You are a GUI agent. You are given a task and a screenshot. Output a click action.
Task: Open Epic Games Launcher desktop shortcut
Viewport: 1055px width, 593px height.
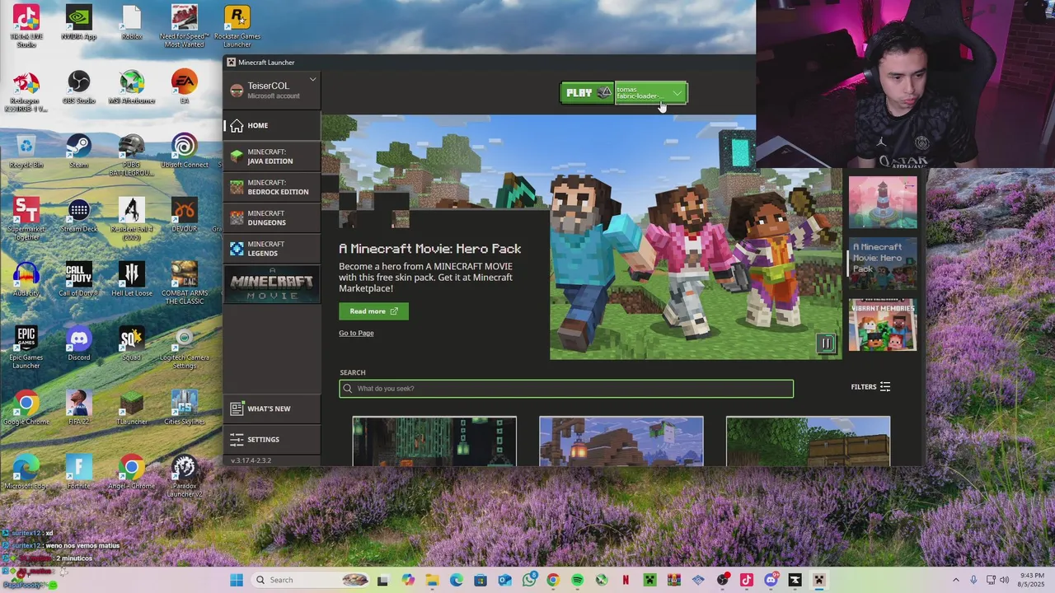pyautogui.click(x=26, y=348)
